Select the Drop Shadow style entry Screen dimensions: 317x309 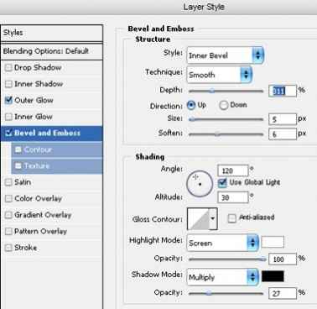(38, 68)
